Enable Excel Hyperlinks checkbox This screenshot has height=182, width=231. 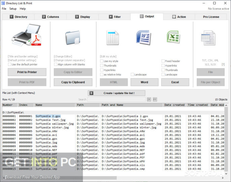163,65
